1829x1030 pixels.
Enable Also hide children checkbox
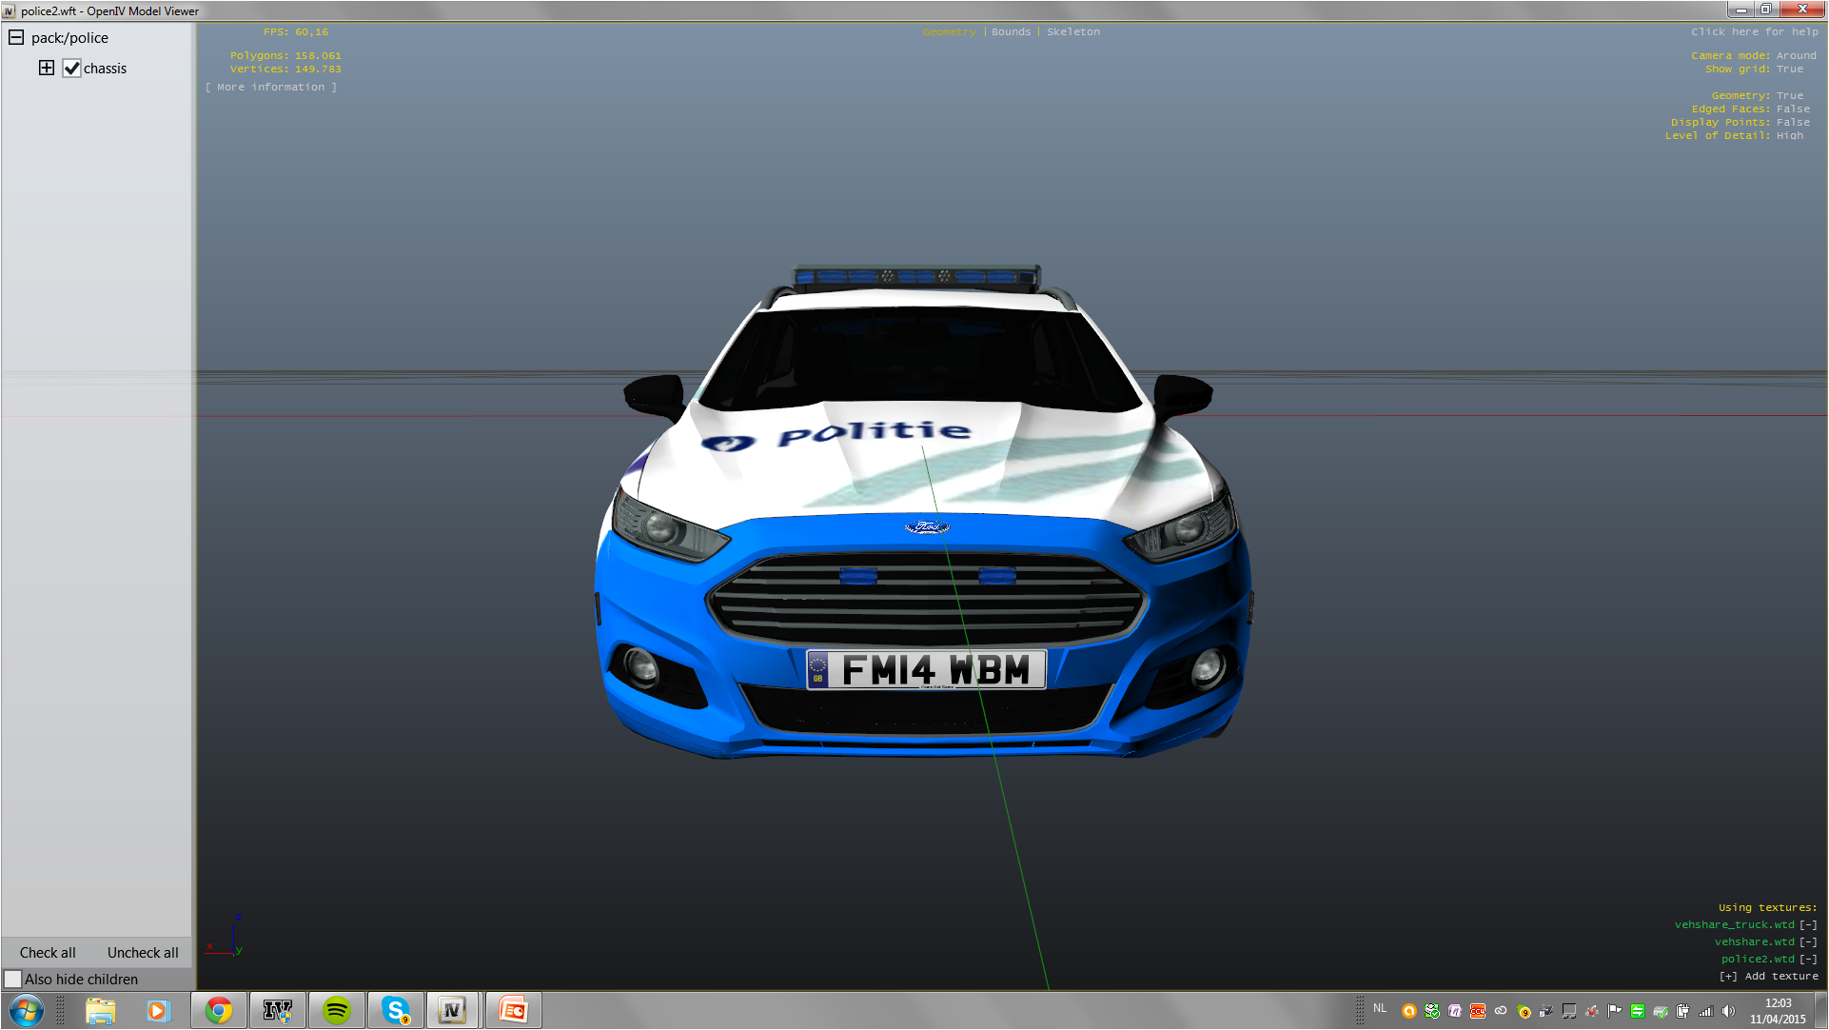pyautogui.click(x=13, y=979)
